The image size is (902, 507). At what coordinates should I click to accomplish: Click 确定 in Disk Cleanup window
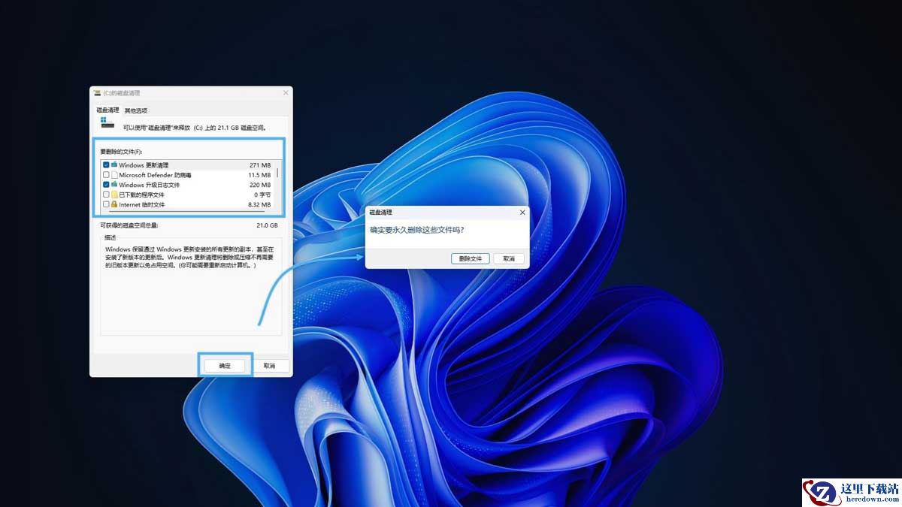[225, 366]
